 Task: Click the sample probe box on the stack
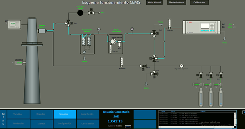tap(42, 31)
